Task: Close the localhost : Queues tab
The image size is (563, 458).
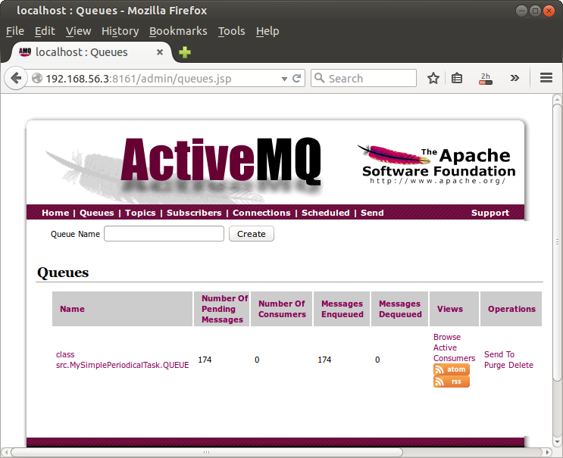Action: tap(160, 52)
